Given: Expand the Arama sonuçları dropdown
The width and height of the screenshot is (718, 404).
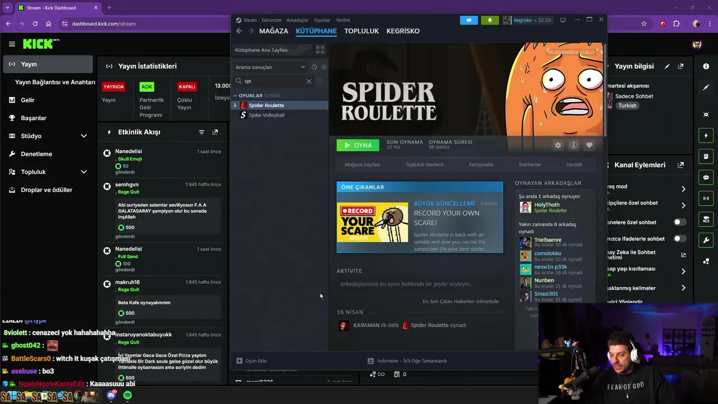Looking at the screenshot, I should pyautogui.click(x=270, y=67).
